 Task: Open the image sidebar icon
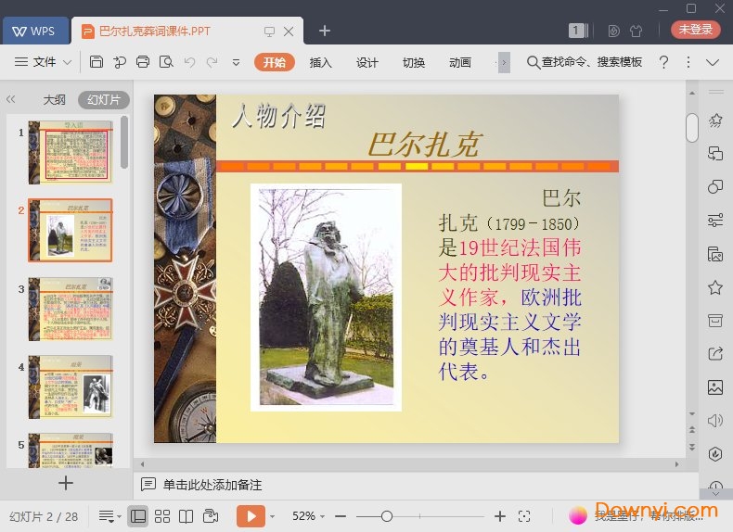click(715, 387)
